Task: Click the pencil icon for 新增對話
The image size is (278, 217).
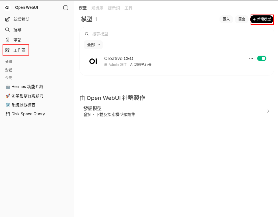Action: (7, 19)
